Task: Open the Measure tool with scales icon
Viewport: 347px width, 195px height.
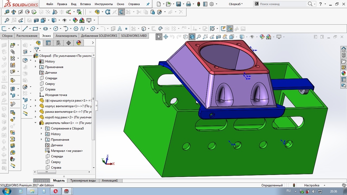Action: click(x=14, y=12)
